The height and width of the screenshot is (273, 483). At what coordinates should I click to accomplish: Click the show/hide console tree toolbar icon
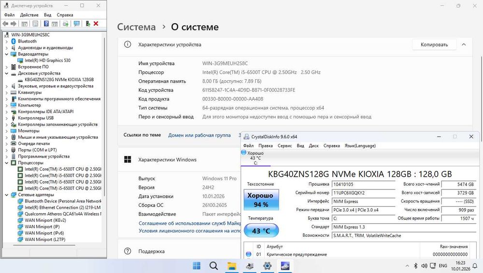(24, 24)
